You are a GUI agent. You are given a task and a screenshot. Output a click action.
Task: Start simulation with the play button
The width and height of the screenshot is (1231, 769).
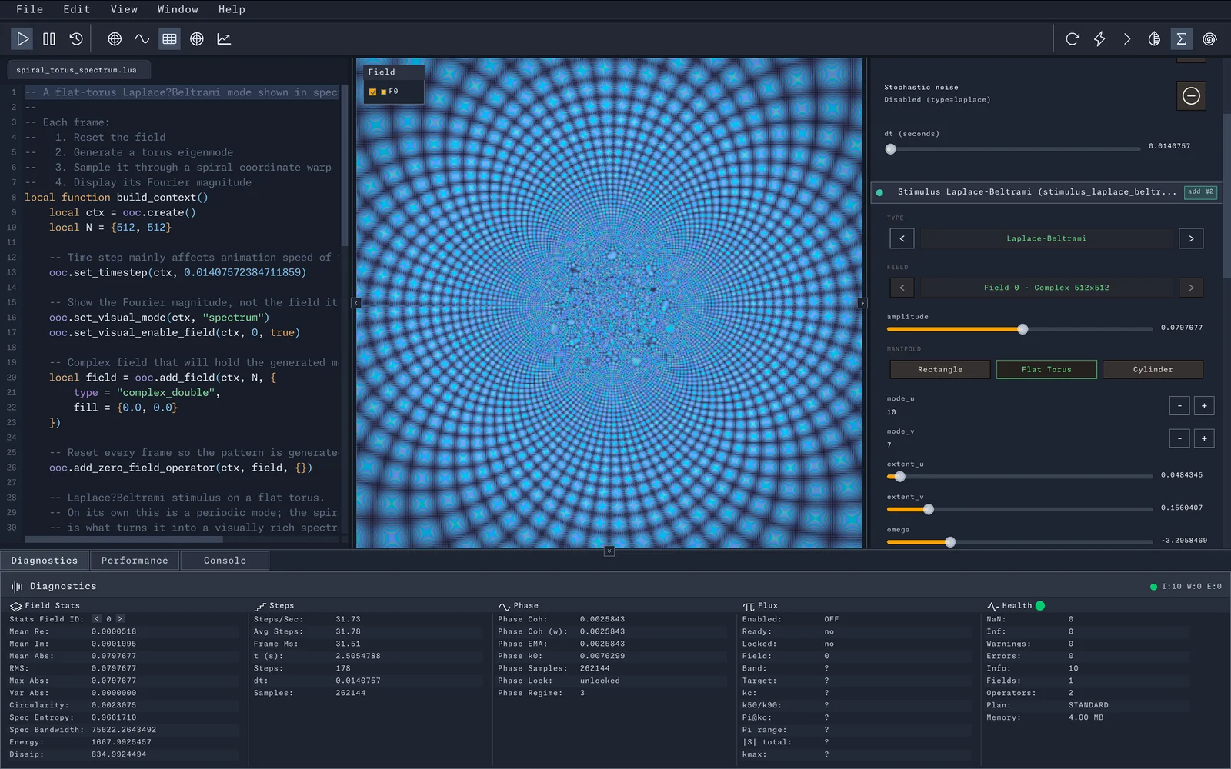tap(22, 38)
